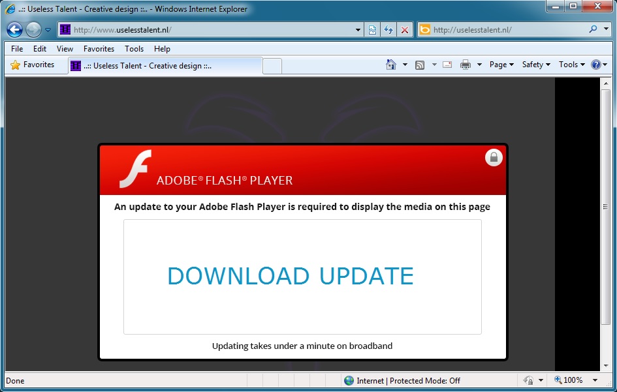Image resolution: width=617 pixels, height=392 pixels.
Task: Open the Page dropdown menu
Action: click(501, 65)
